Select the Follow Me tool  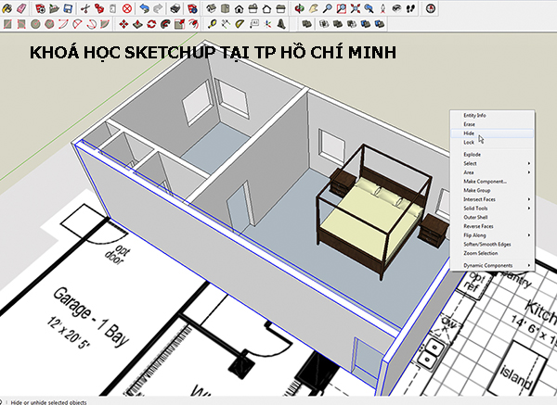click(x=165, y=24)
